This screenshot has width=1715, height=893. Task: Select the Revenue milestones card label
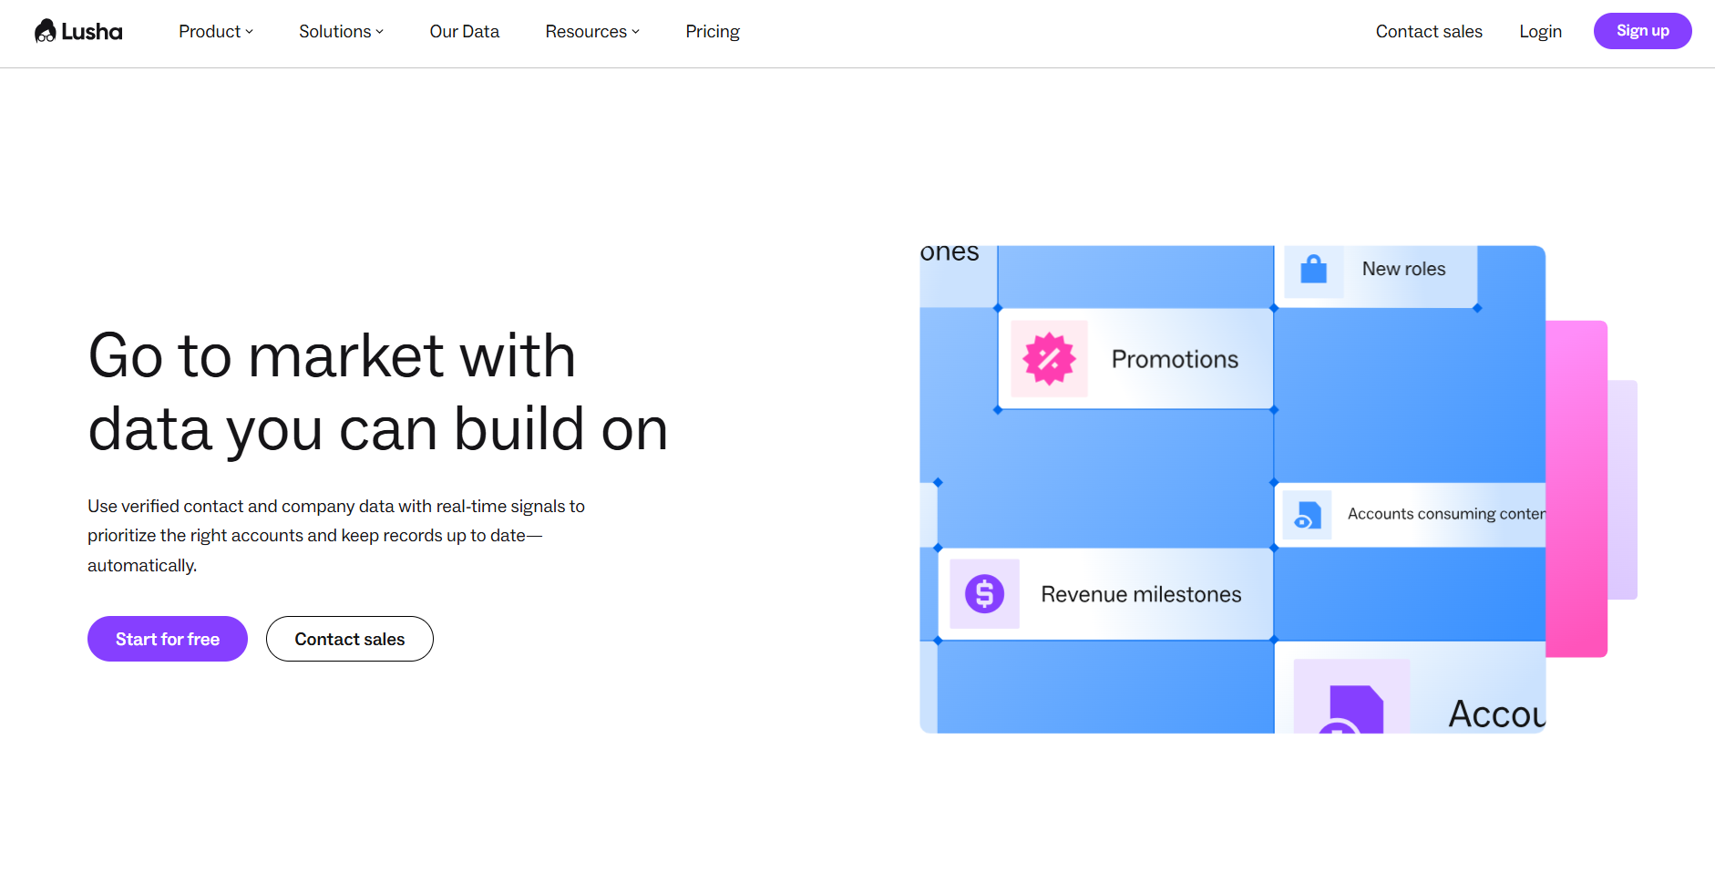click(1141, 595)
